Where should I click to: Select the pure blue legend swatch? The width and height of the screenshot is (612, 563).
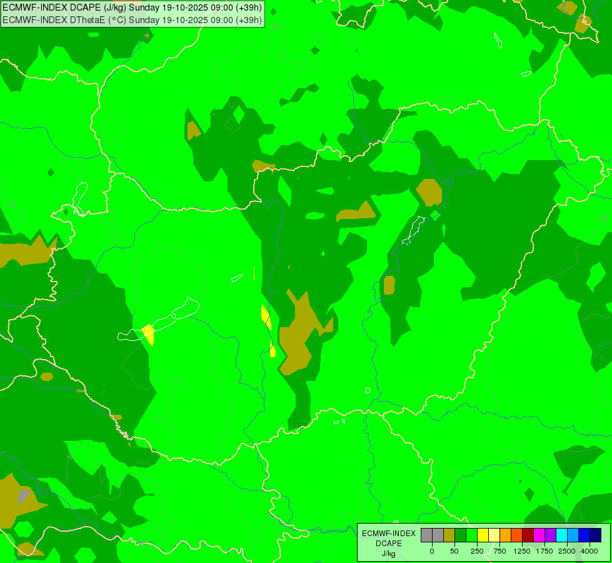pos(584,535)
